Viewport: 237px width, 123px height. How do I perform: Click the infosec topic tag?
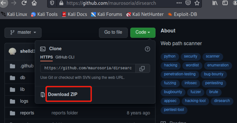191,83
